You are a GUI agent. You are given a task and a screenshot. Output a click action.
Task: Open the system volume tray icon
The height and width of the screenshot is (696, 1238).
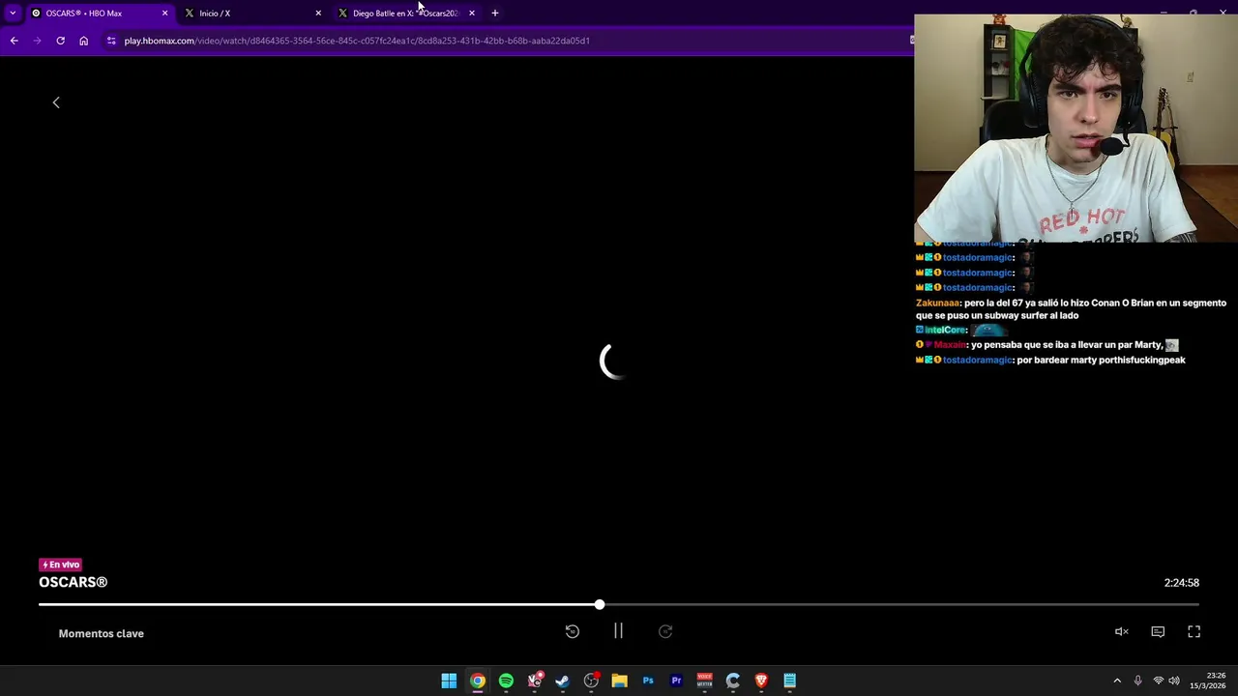tap(1174, 681)
